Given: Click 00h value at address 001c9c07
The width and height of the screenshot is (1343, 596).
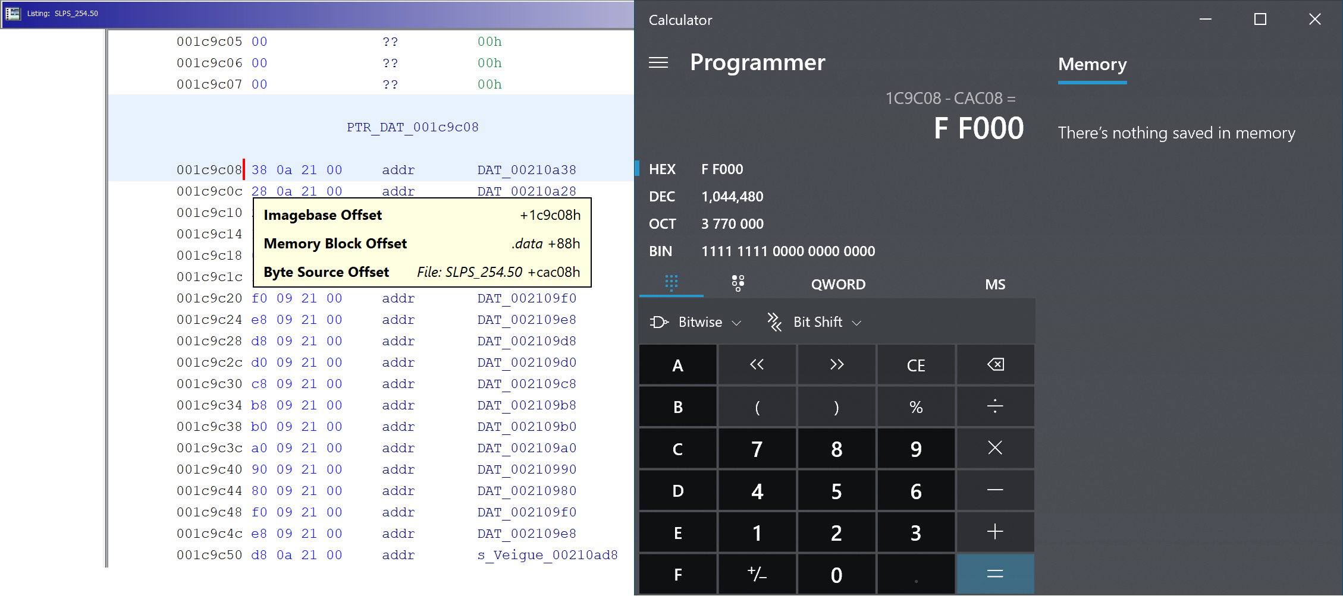Looking at the screenshot, I should pyautogui.click(x=489, y=84).
